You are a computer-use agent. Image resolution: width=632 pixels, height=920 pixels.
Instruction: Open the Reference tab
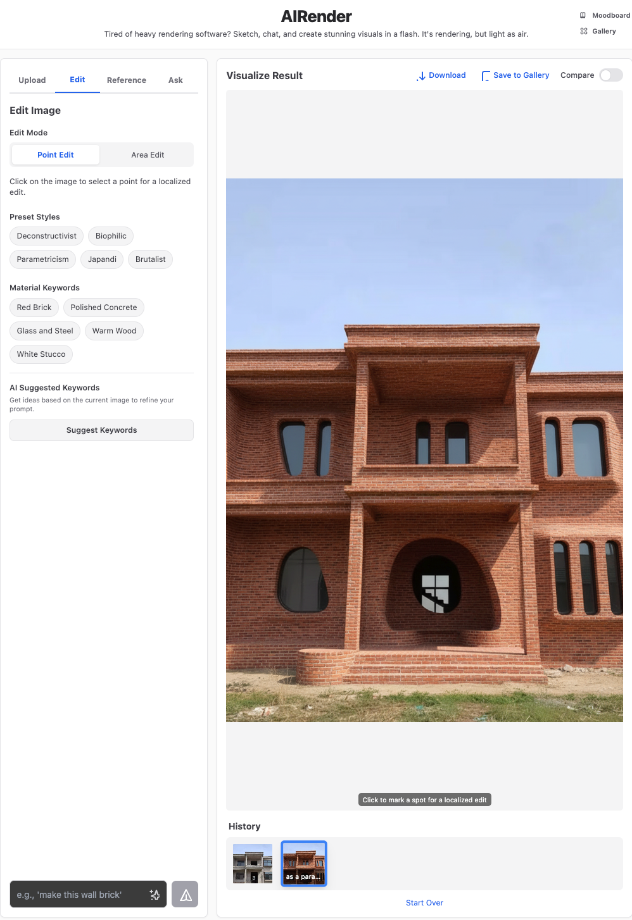click(127, 80)
